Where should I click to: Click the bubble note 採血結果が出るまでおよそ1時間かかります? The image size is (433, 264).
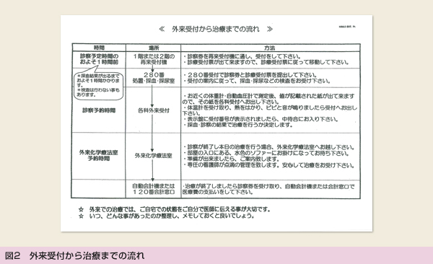pyautogui.click(x=98, y=80)
